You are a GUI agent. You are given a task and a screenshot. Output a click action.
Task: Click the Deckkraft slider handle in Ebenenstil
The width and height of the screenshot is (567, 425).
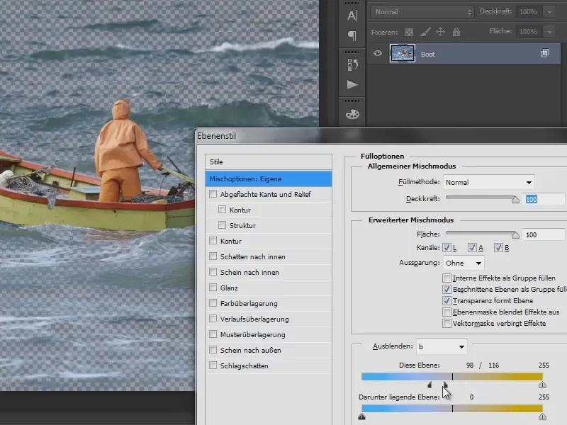(516, 200)
